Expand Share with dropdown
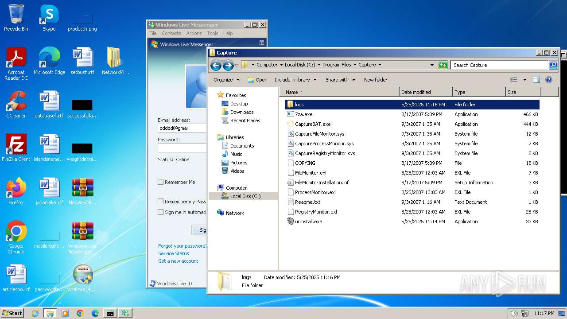567x319 pixels. [x=340, y=80]
